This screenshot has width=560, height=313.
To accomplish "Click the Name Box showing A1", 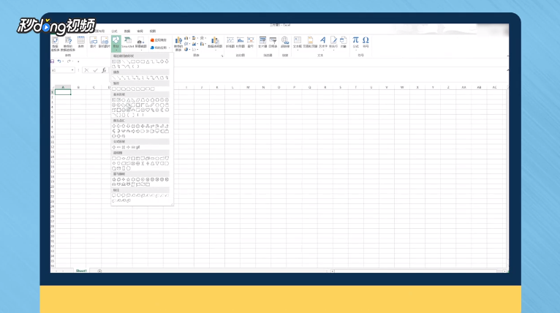I will click(61, 70).
